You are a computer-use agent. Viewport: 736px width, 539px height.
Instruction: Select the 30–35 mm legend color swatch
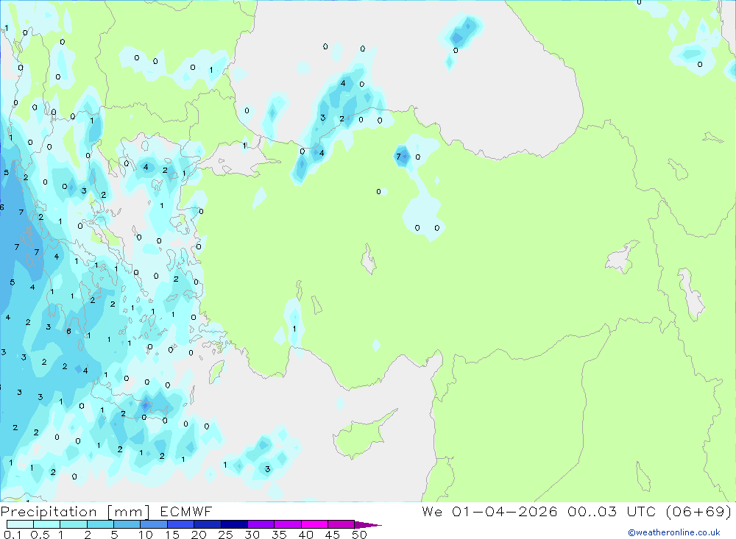click(x=261, y=524)
